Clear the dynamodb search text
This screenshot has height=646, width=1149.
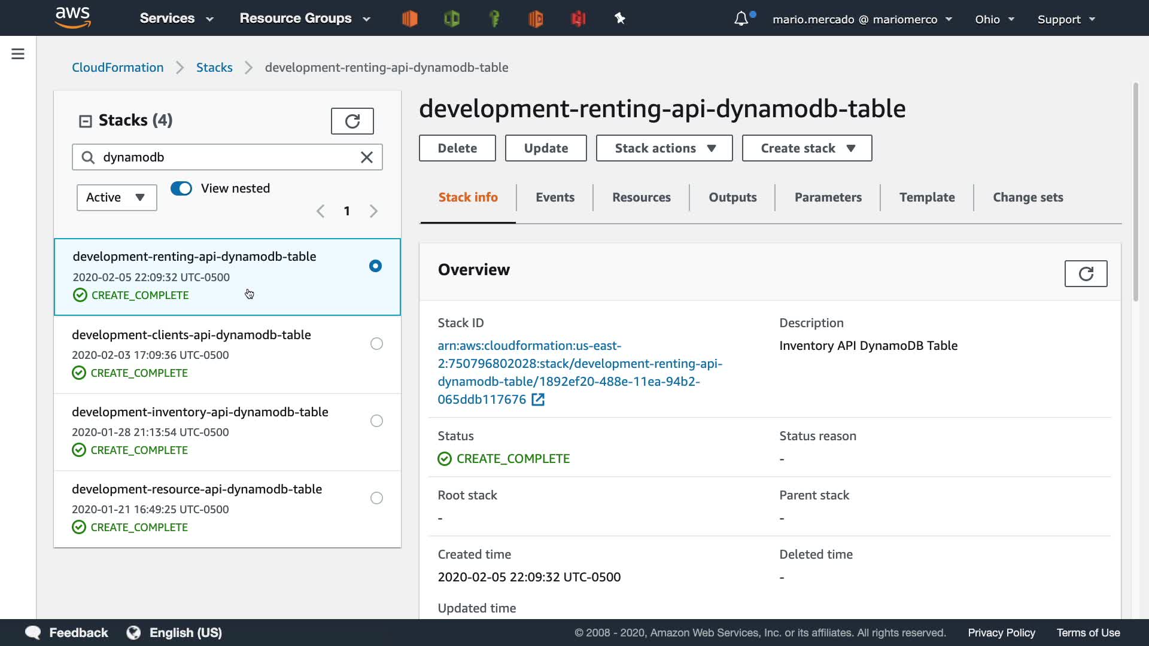[367, 157]
